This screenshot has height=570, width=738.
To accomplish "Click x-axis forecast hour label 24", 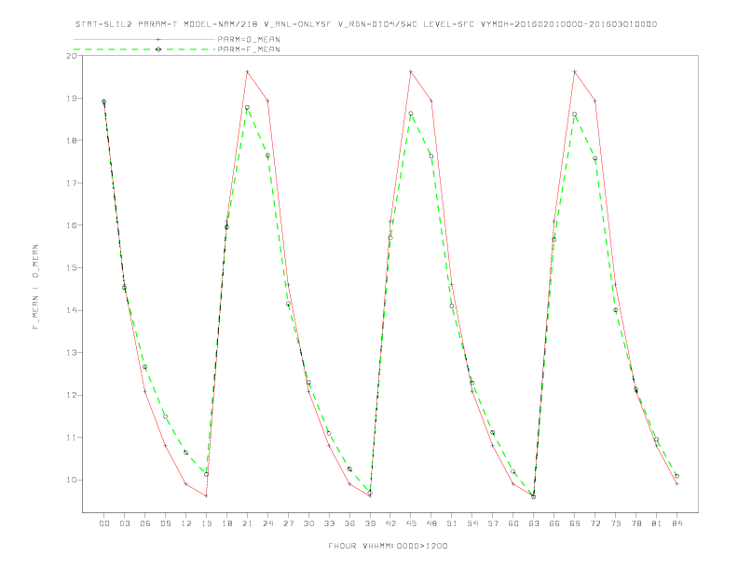I will [267, 523].
